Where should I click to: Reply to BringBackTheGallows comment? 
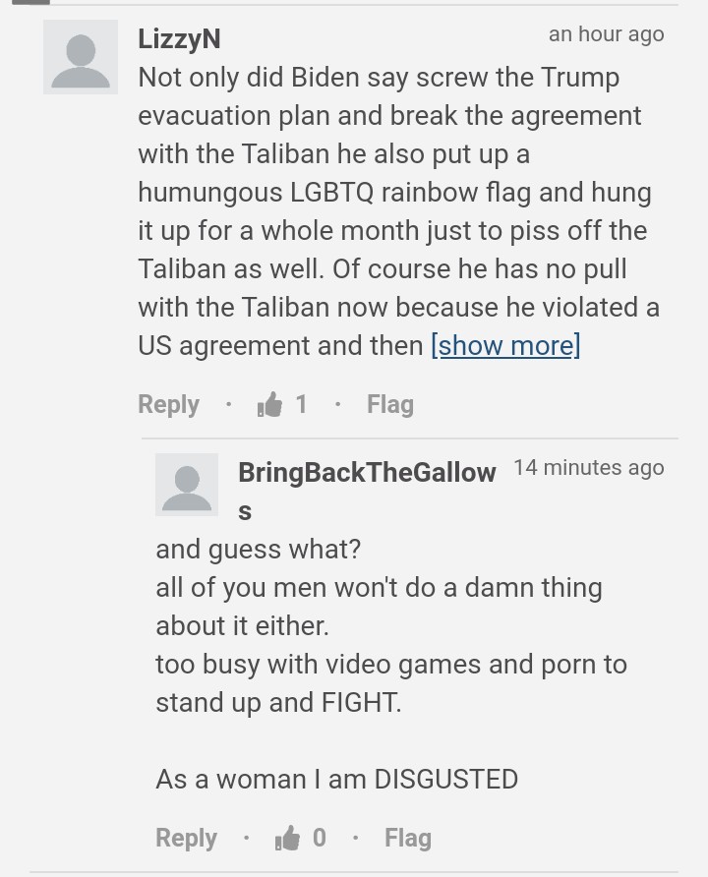click(186, 838)
